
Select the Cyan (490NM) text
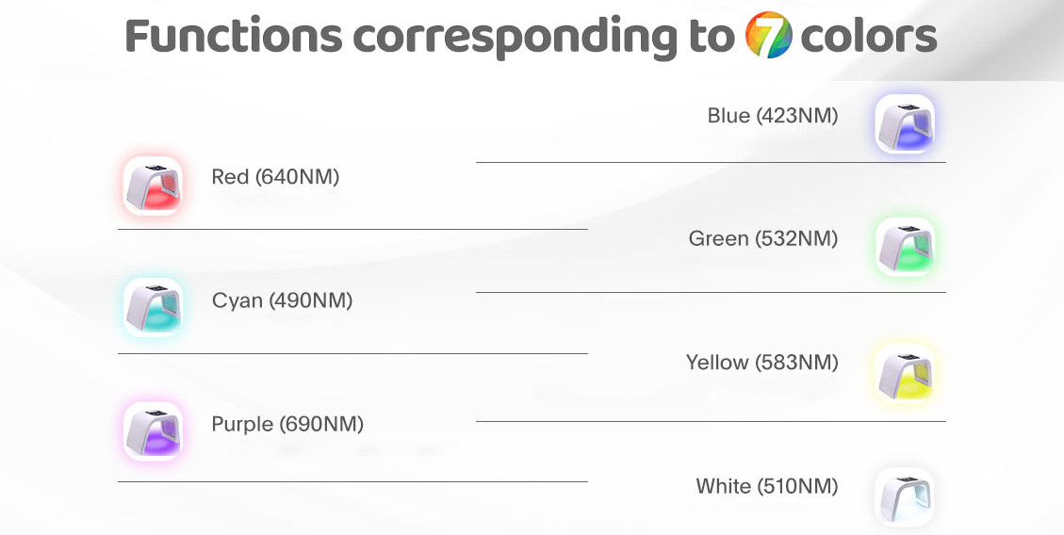click(283, 300)
